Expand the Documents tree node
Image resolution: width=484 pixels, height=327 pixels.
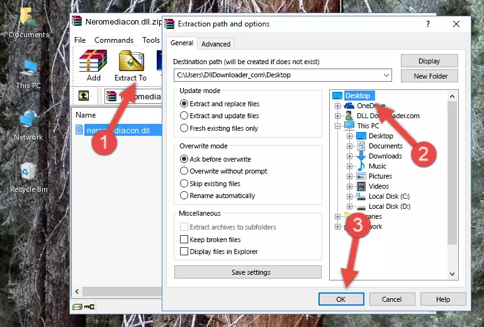[349, 147]
